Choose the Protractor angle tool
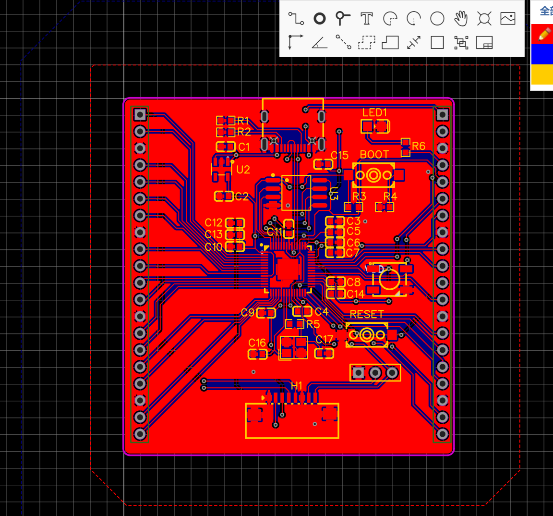 tap(319, 42)
